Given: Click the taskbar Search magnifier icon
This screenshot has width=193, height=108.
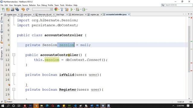Looking at the screenshot, I should [8, 106].
